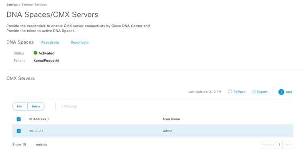Click the Export label
Screen dimensions: 304x151
262,92
